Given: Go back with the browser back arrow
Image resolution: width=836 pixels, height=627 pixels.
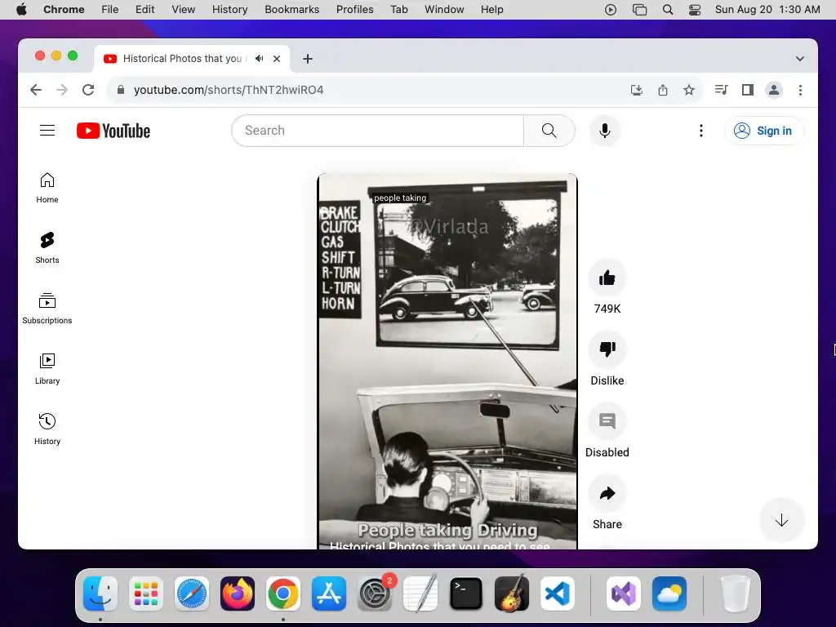Looking at the screenshot, I should [x=36, y=90].
